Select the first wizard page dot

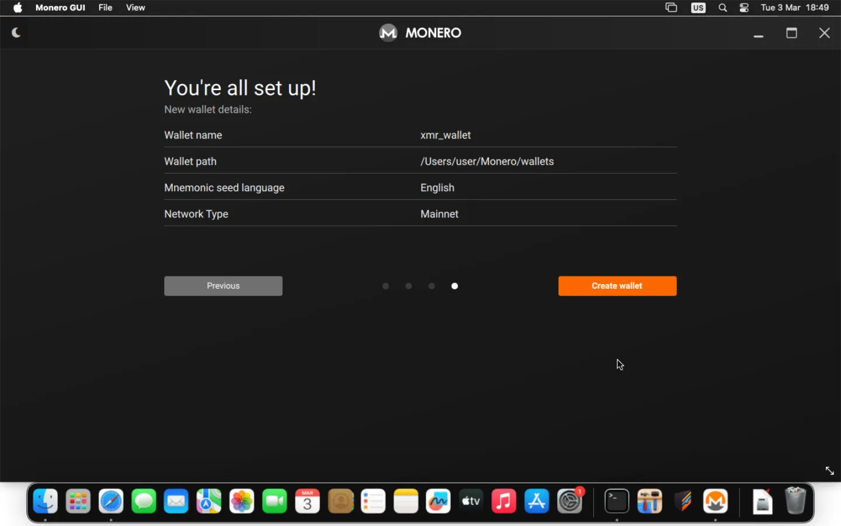385,286
